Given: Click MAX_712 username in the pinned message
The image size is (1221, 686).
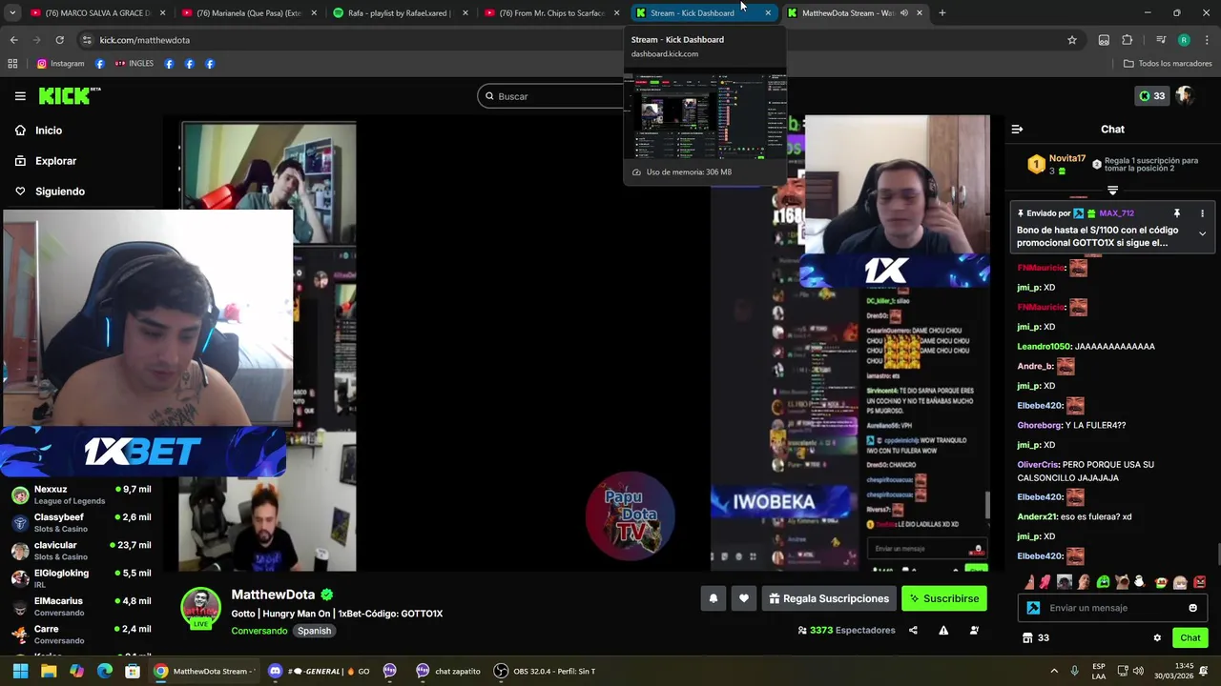Looking at the screenshot, I should (1116, 213).
